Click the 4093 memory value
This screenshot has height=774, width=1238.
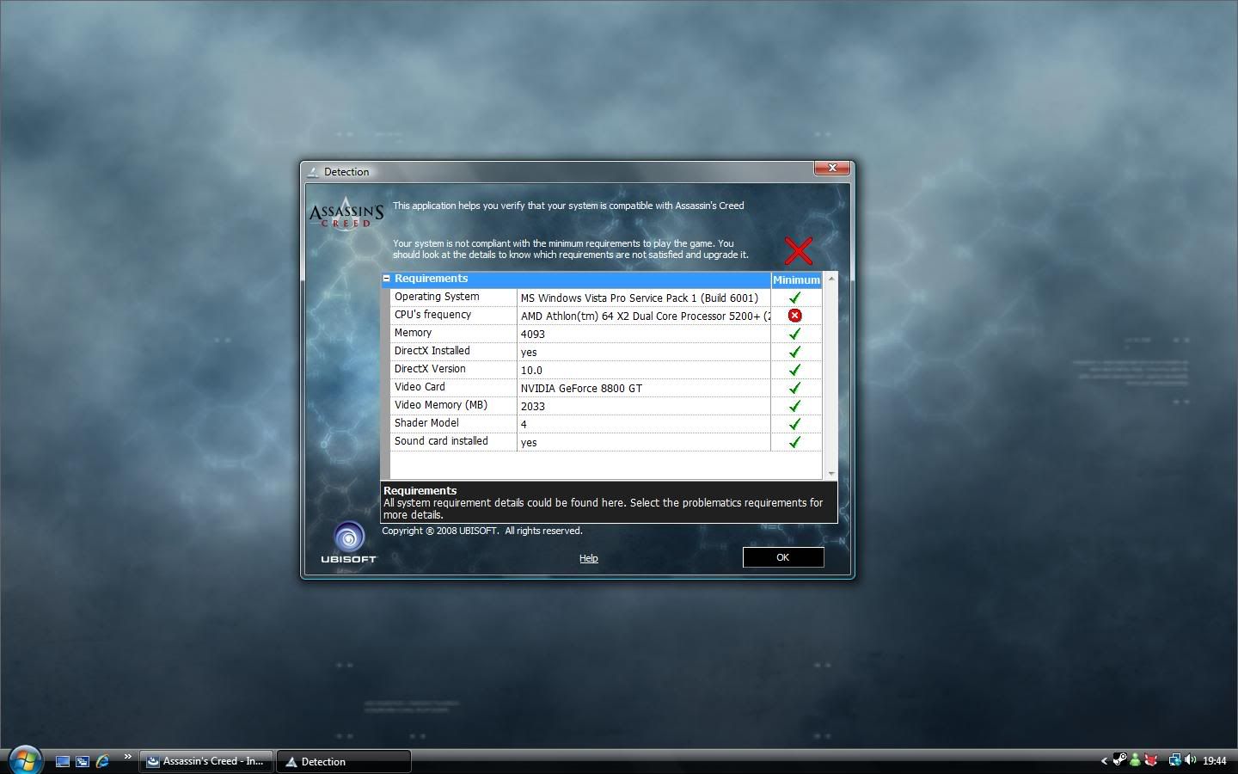[533, 335]
